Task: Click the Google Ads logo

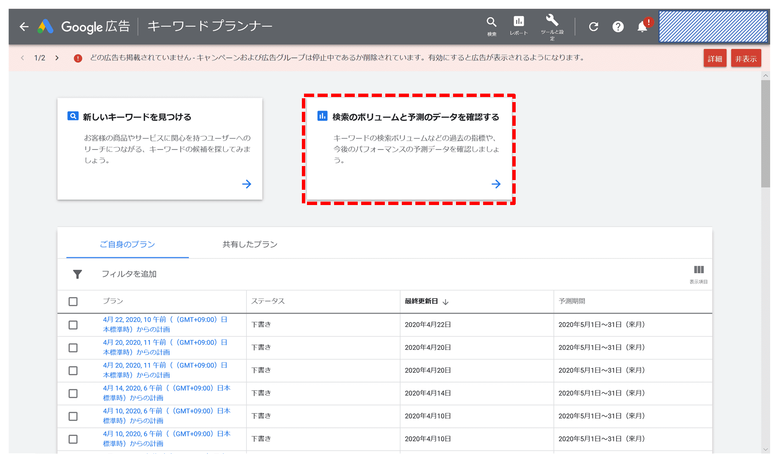Action: [x=46, y=27]
